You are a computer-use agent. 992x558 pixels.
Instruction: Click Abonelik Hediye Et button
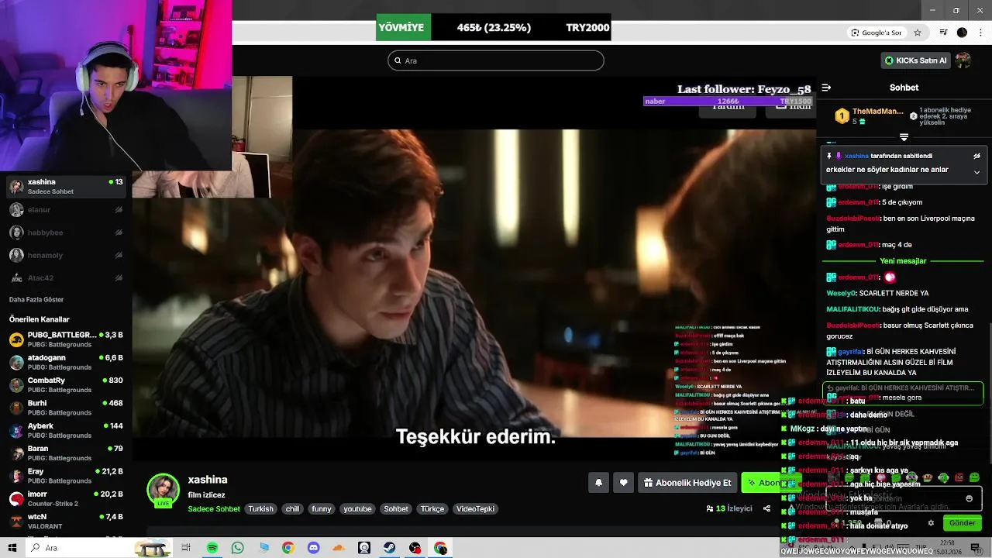pos(687,483)
